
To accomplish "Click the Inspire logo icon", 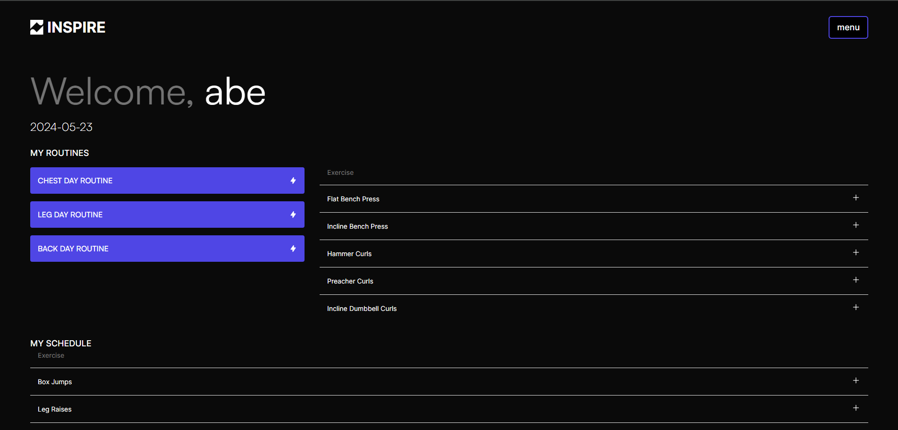I will pos(37,27).
